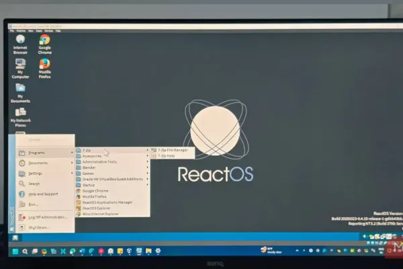
Task: Expand the 7-Zip folder arrow
Action: point(148,150)
